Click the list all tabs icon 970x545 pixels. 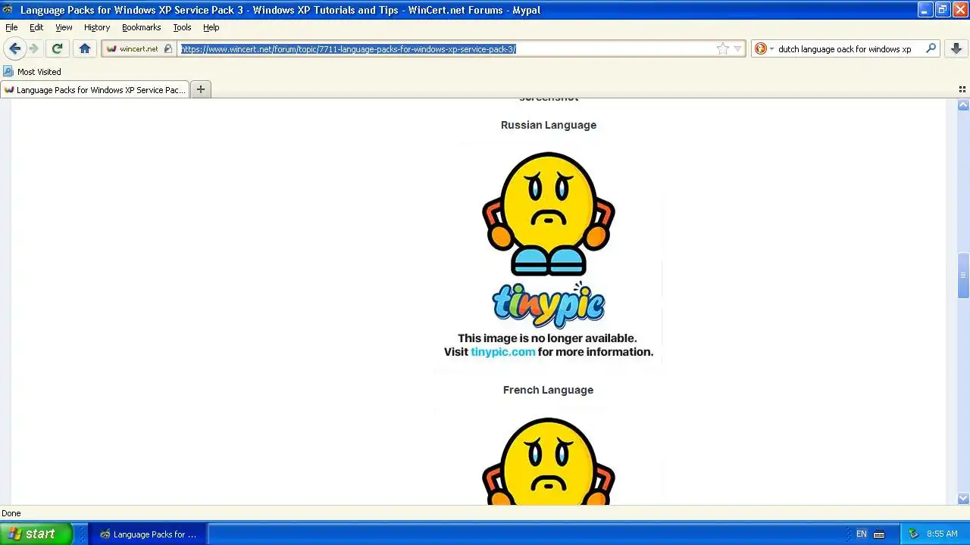tap(962, 89)
